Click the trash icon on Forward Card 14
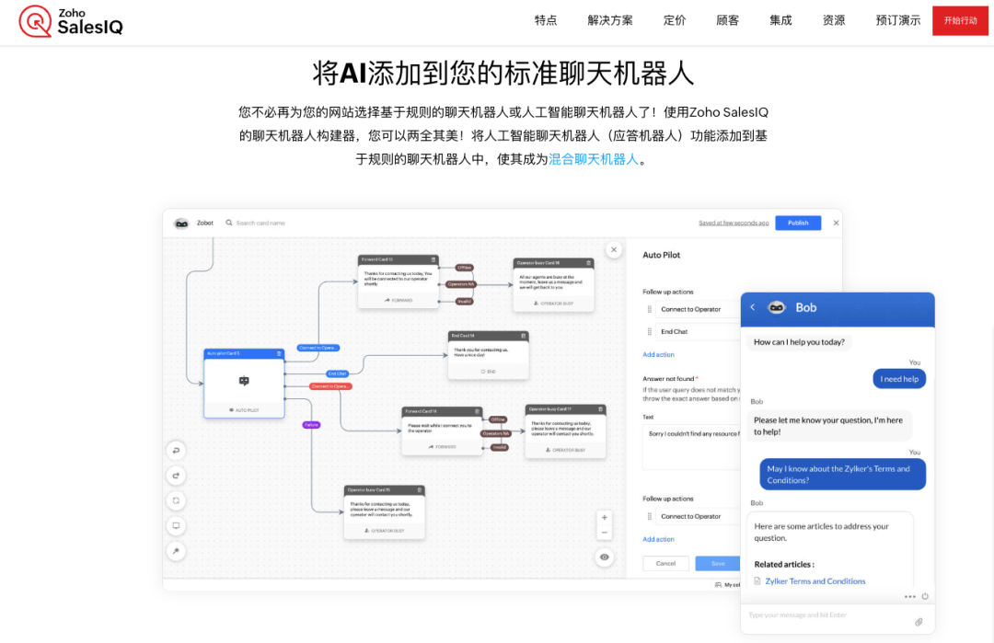The image size is (994, 643). 478,411
